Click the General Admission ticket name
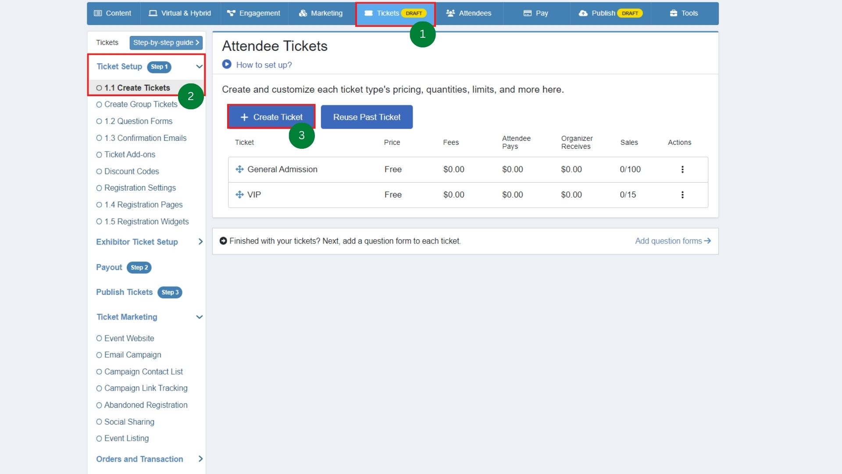842x474 pixels. [282, 169]
